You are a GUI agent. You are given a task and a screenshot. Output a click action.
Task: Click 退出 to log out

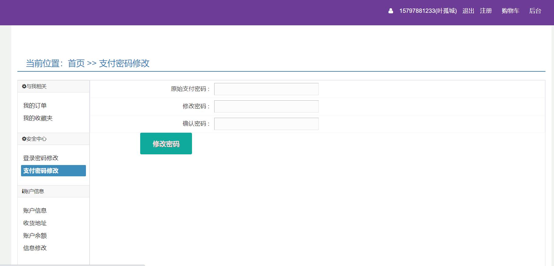(x=468, y=11)
